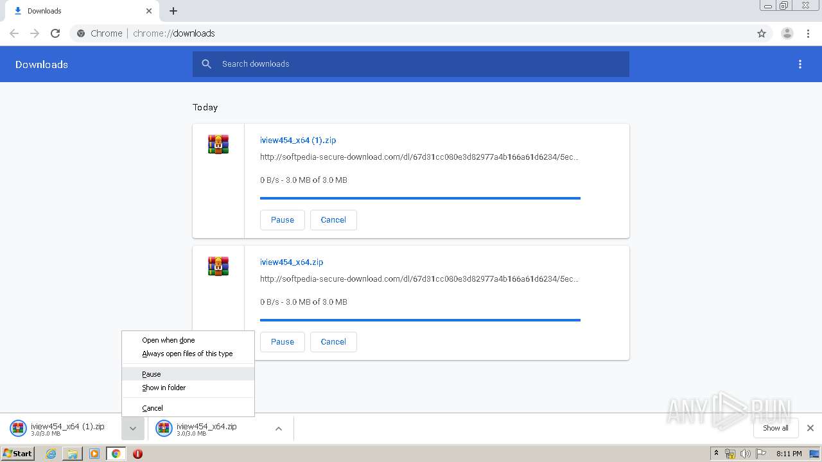This screenshot has height=462, width=822.
Task: Click the volume speaker tray icon
Action: (746, 454)
